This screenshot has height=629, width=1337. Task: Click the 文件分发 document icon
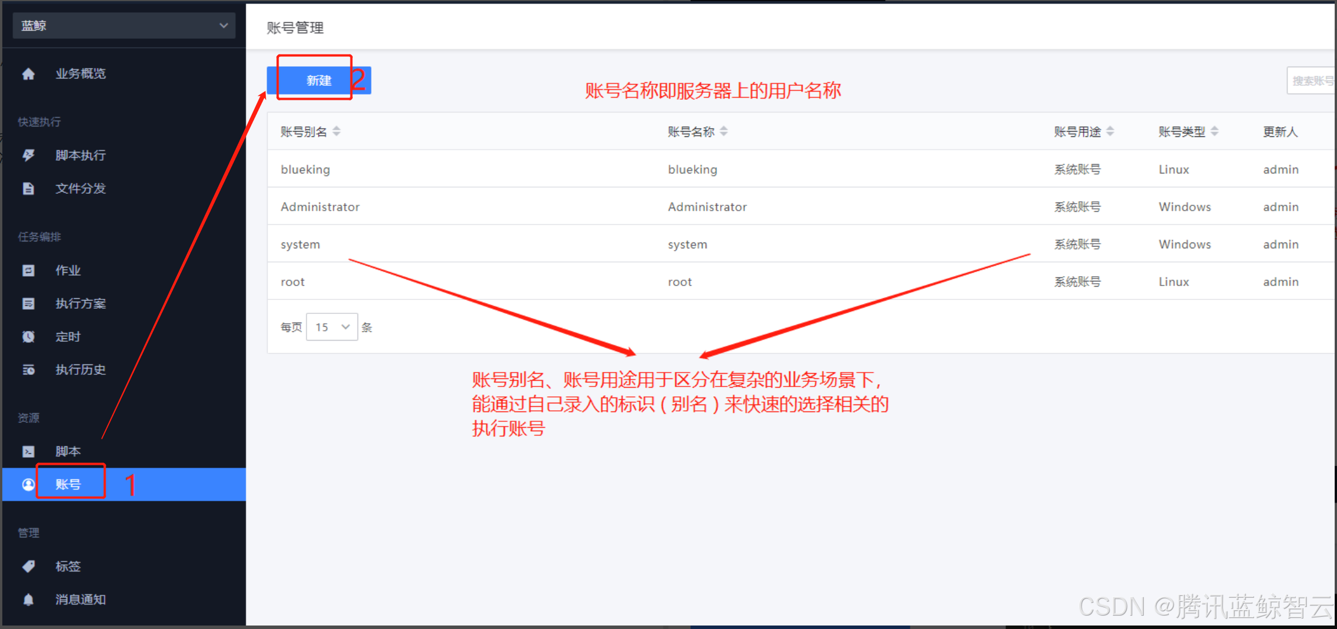pos(28,189)
